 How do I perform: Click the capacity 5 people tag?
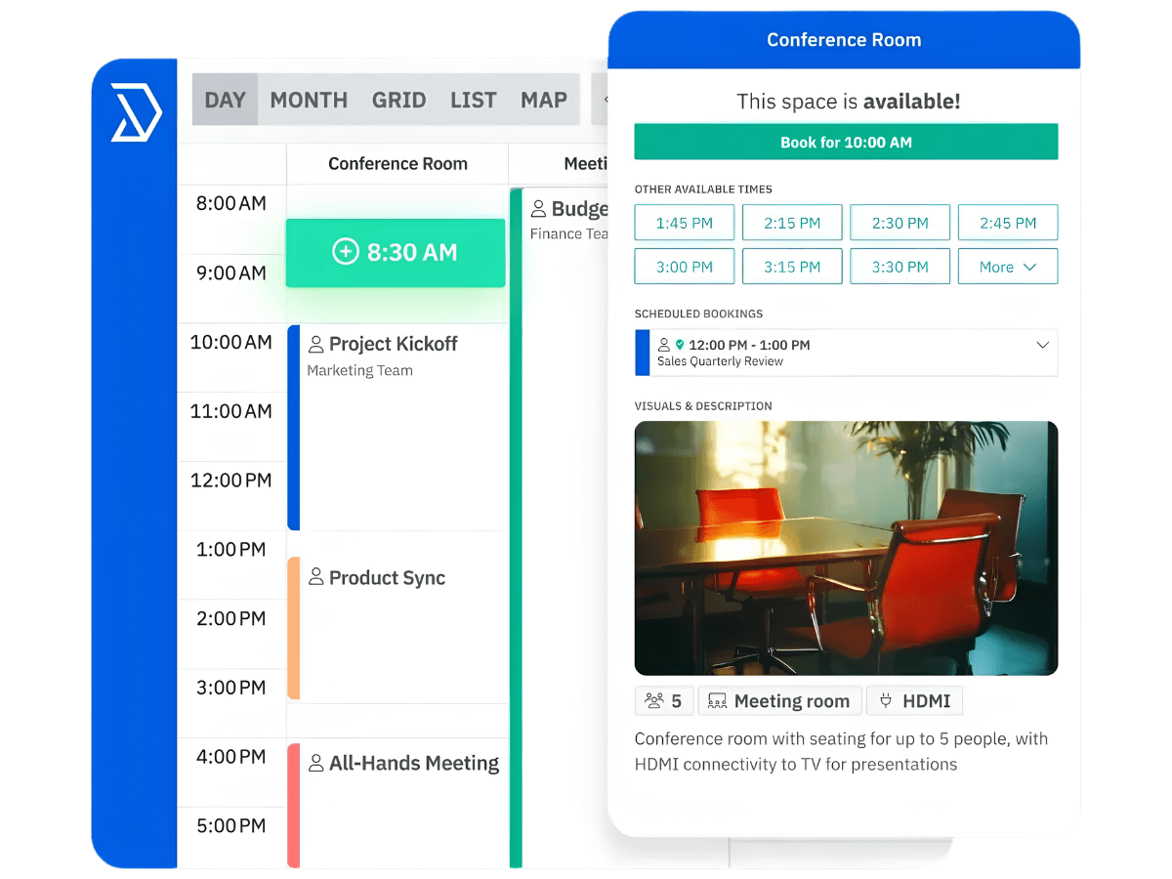tap(664, 701)
